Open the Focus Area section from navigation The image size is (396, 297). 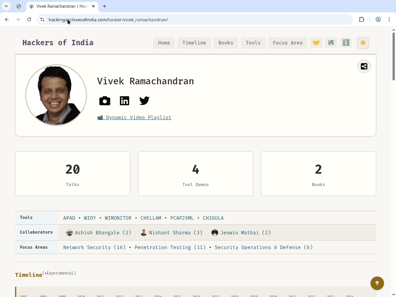click(x=287, y=43)
